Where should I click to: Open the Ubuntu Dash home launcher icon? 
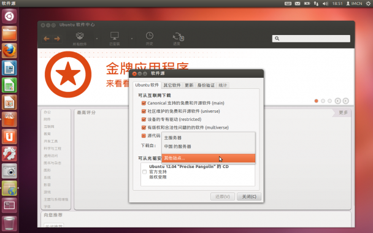(9, 17)
